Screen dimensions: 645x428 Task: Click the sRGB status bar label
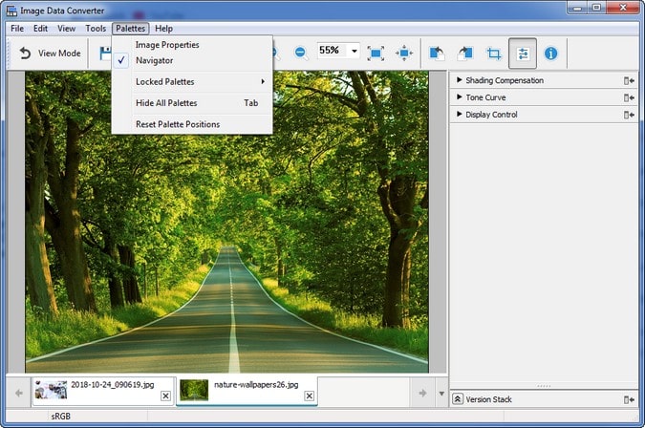coord(61,417)
